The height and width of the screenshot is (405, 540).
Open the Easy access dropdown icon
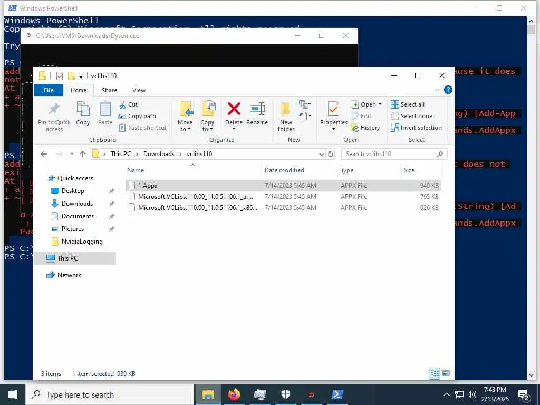point(305,115)
